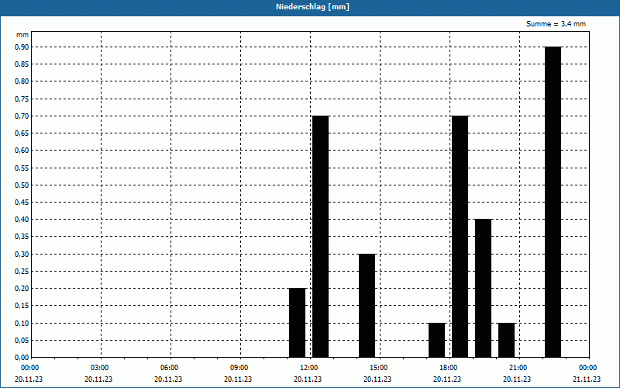Click the 0,90 y-axis value
Viewport: 620px width, 388px height.
coord(22,47)
